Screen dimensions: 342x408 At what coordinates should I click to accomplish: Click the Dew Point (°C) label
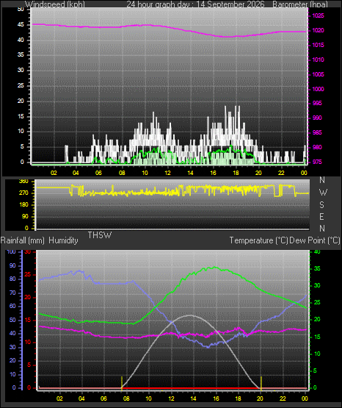click(315, 240)
